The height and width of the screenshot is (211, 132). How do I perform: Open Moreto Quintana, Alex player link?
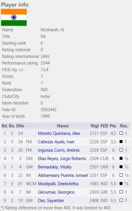click(59, 133)
